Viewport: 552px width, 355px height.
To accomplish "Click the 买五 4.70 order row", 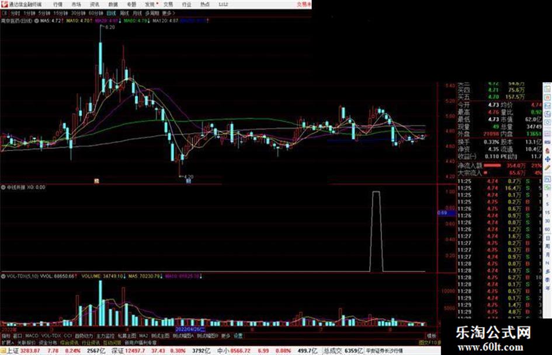I will tap(491, 97).
